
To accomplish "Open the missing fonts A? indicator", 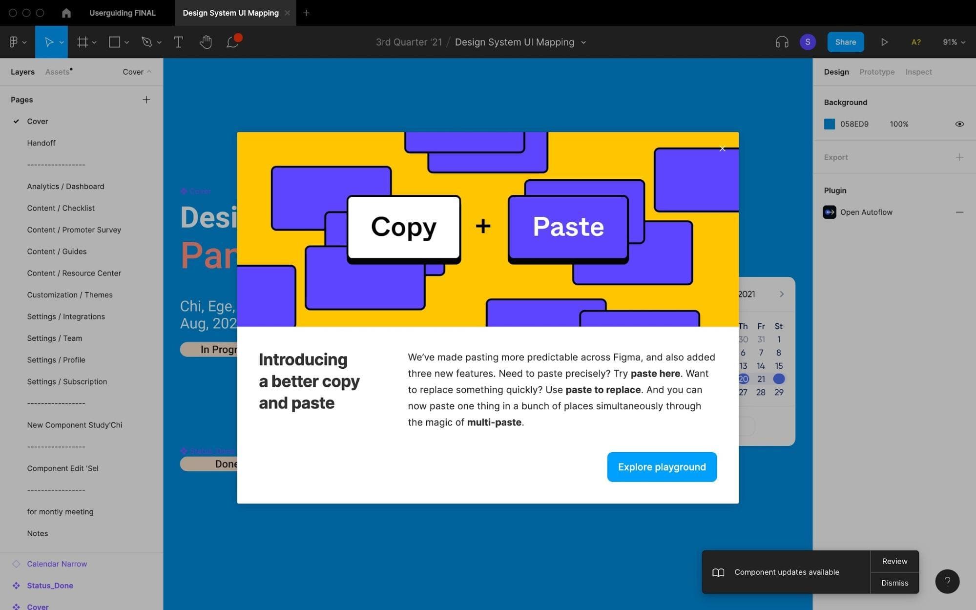I will pos(916,42).
